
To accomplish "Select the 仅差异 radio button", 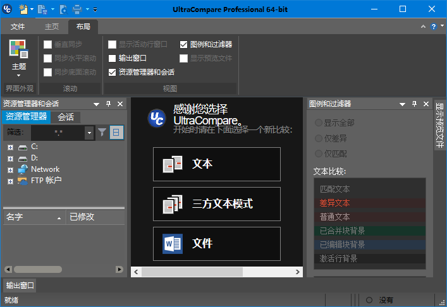I will click(319, 138).
